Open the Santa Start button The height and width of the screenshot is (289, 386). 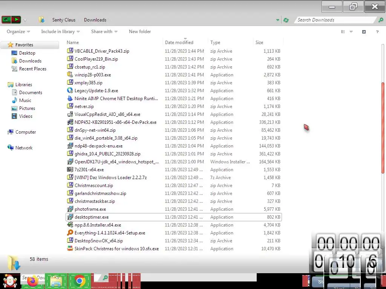tap(10, 281)
